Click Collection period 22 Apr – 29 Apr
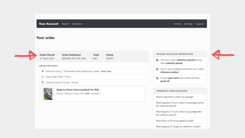The image size is (245, 138). click(62, 82)
